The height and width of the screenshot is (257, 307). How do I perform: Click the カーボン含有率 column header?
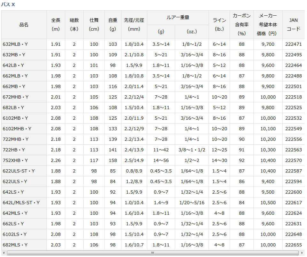(x=242, y=25)
